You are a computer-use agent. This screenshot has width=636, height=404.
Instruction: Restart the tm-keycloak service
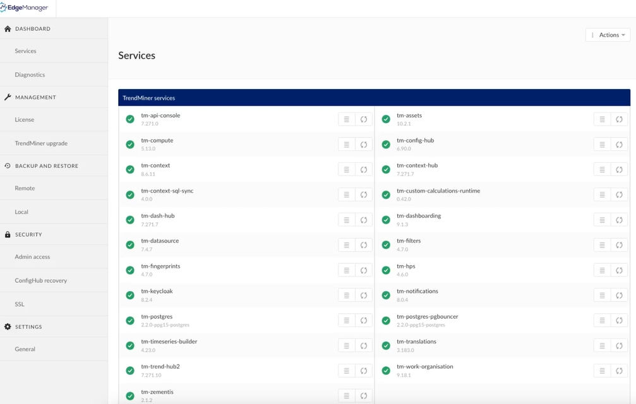tap(364, 295)
